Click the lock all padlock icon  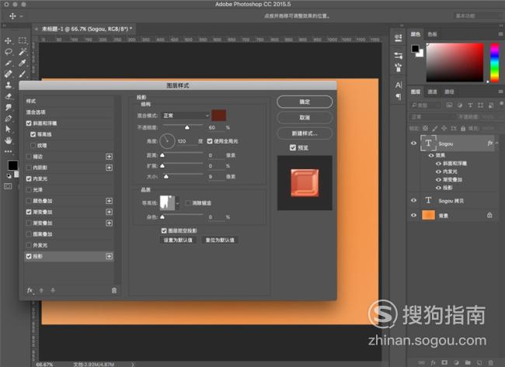tap(463, 128)
